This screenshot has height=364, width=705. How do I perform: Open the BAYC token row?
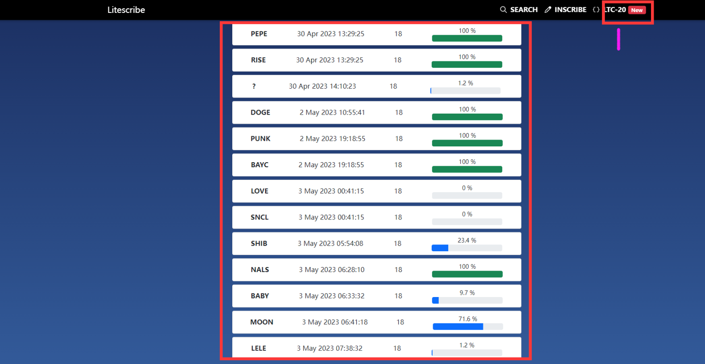(x=259, y=165)
